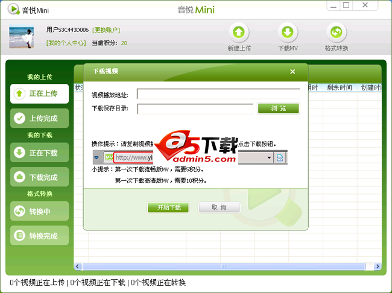Viewport: 392px width, 293px height.
Task: Click the 下载MV download icon
Action: click(x=288, y=32)
